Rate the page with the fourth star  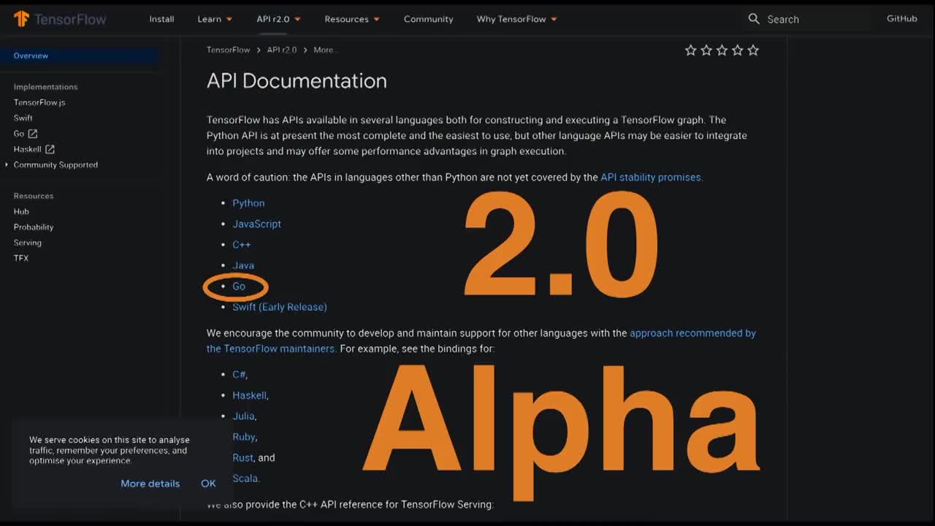[738, 50]
